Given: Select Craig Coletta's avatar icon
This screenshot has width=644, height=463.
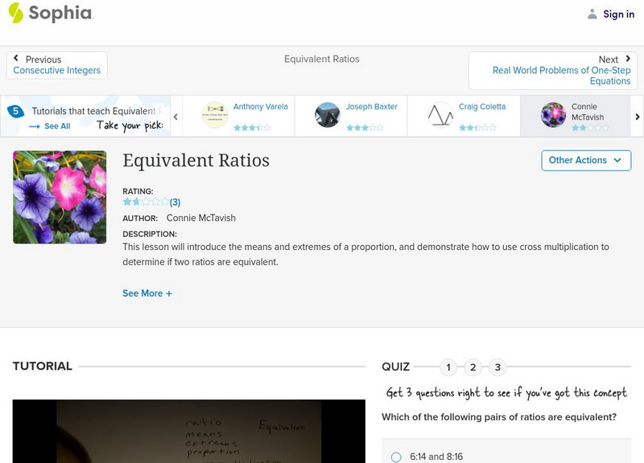Looking at the screenshot, I should (440, 115).
